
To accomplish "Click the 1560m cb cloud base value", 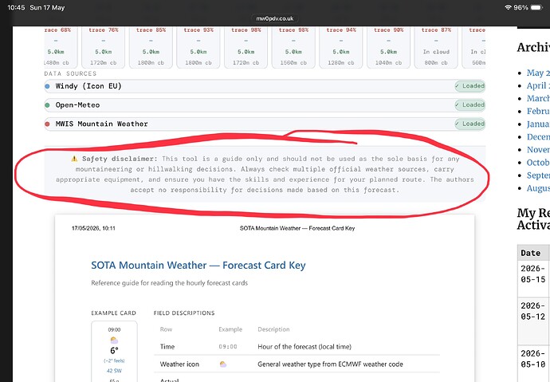I will 293,63.
